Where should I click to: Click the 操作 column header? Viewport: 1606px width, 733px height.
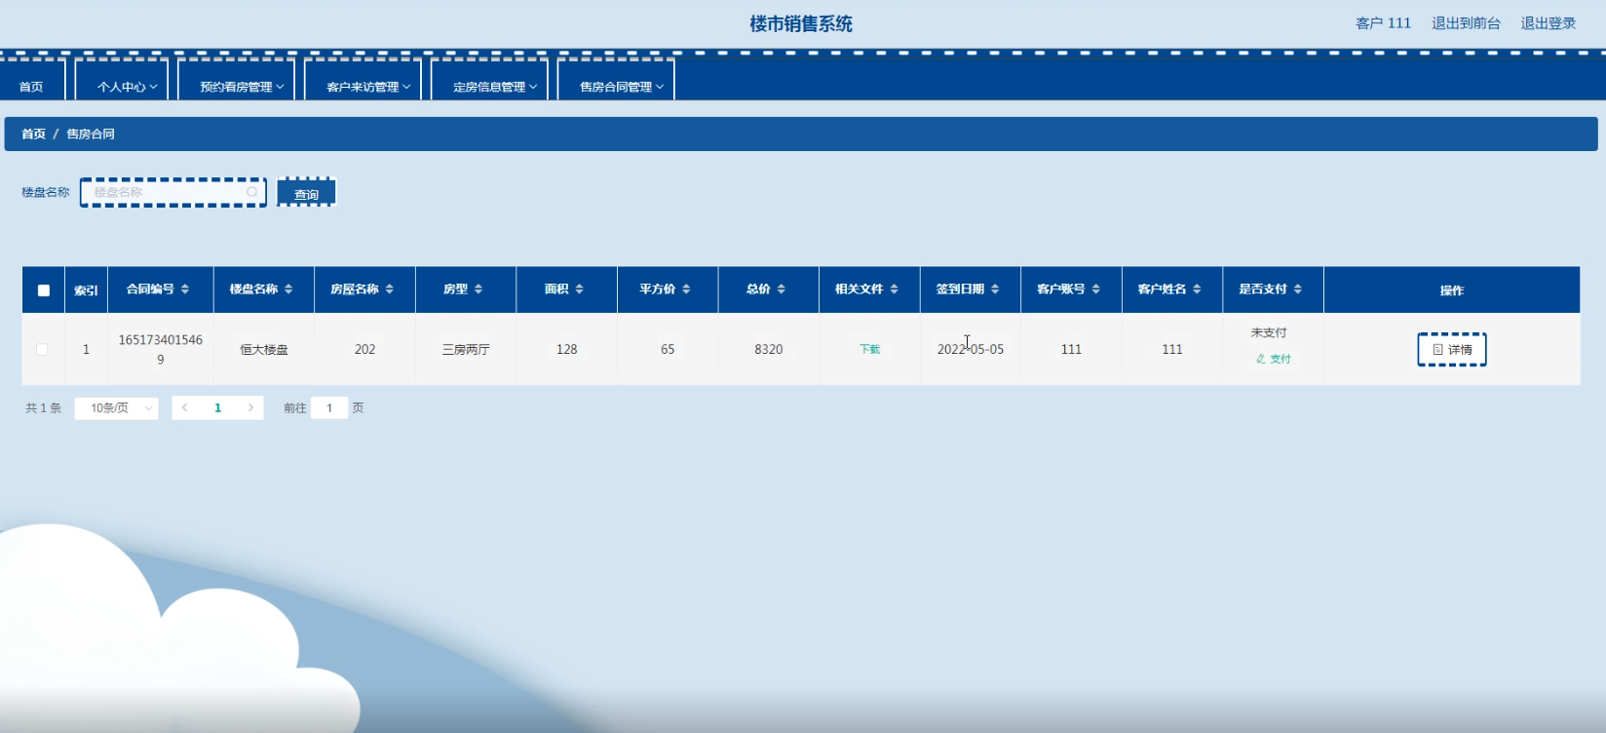1452,290
